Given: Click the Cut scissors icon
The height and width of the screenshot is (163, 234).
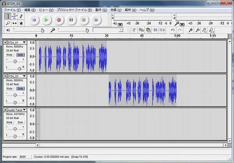Looking at the screenshot, I should [134, 30].
